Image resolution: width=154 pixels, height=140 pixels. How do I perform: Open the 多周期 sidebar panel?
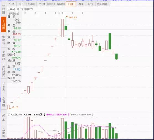tap(3, 102)
